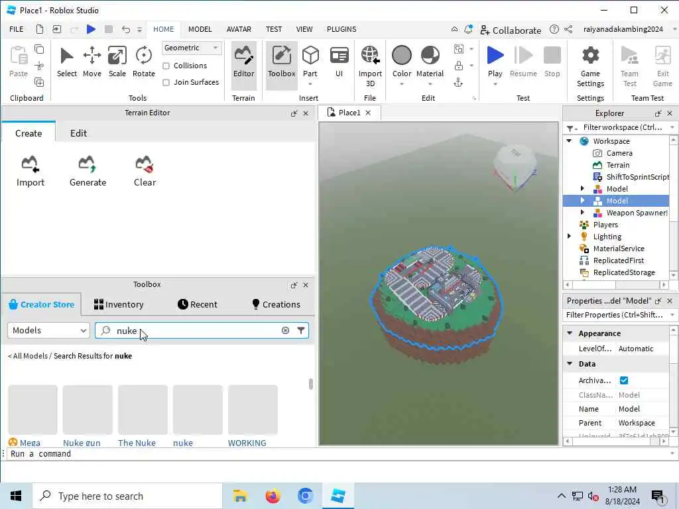Click the Anchor tool icon
The height and width of the screenshot is (509, 679).
(x=458, y=82)
